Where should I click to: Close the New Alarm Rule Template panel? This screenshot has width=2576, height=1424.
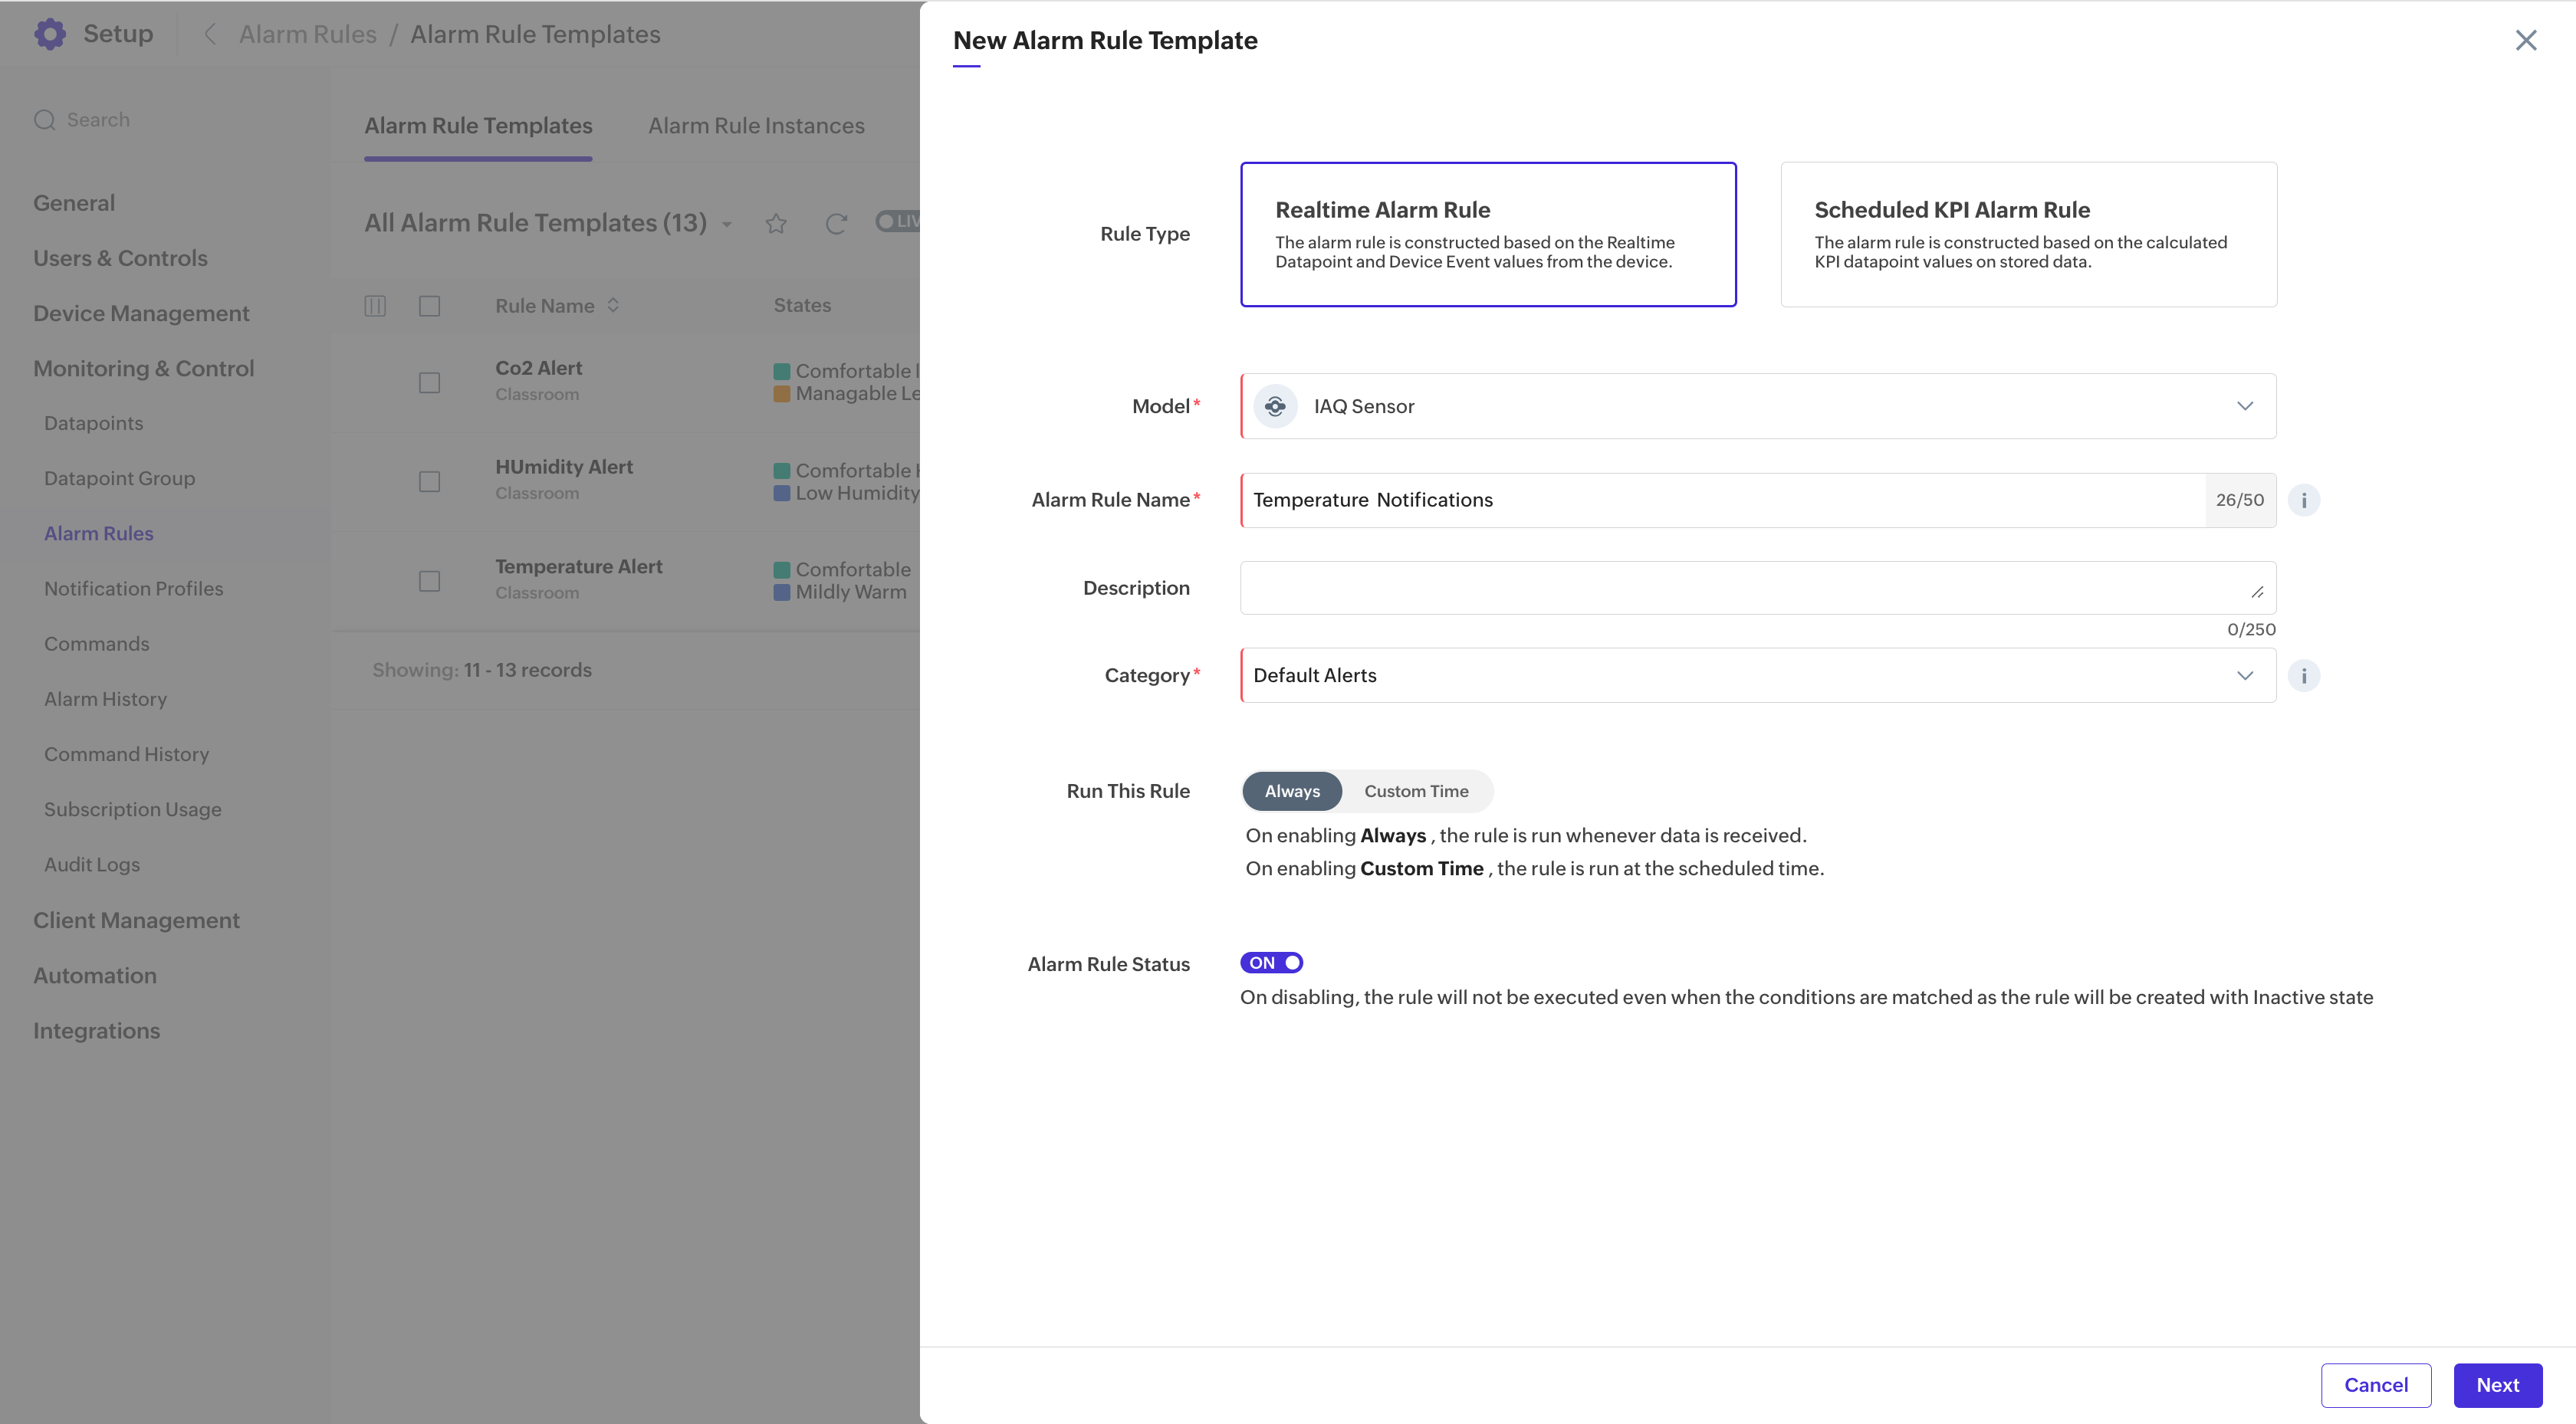coord(2526,40)
